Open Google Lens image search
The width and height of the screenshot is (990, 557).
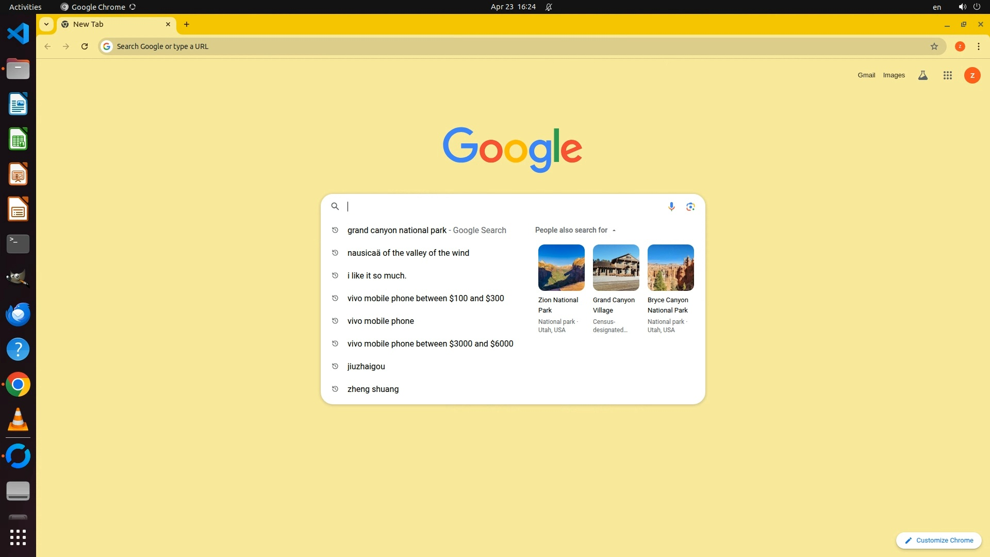pos(690,206)
